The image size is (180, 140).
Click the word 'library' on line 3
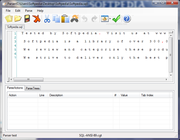[98, 41]
